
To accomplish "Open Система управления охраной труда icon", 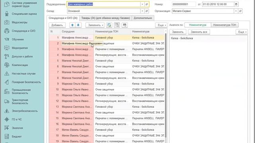I will [7, 4].
